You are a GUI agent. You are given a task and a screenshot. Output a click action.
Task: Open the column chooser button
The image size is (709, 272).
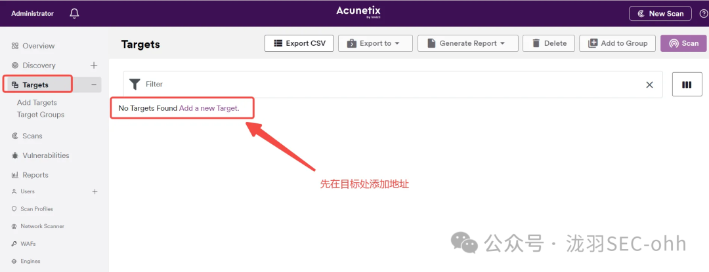tap(687, 85)
